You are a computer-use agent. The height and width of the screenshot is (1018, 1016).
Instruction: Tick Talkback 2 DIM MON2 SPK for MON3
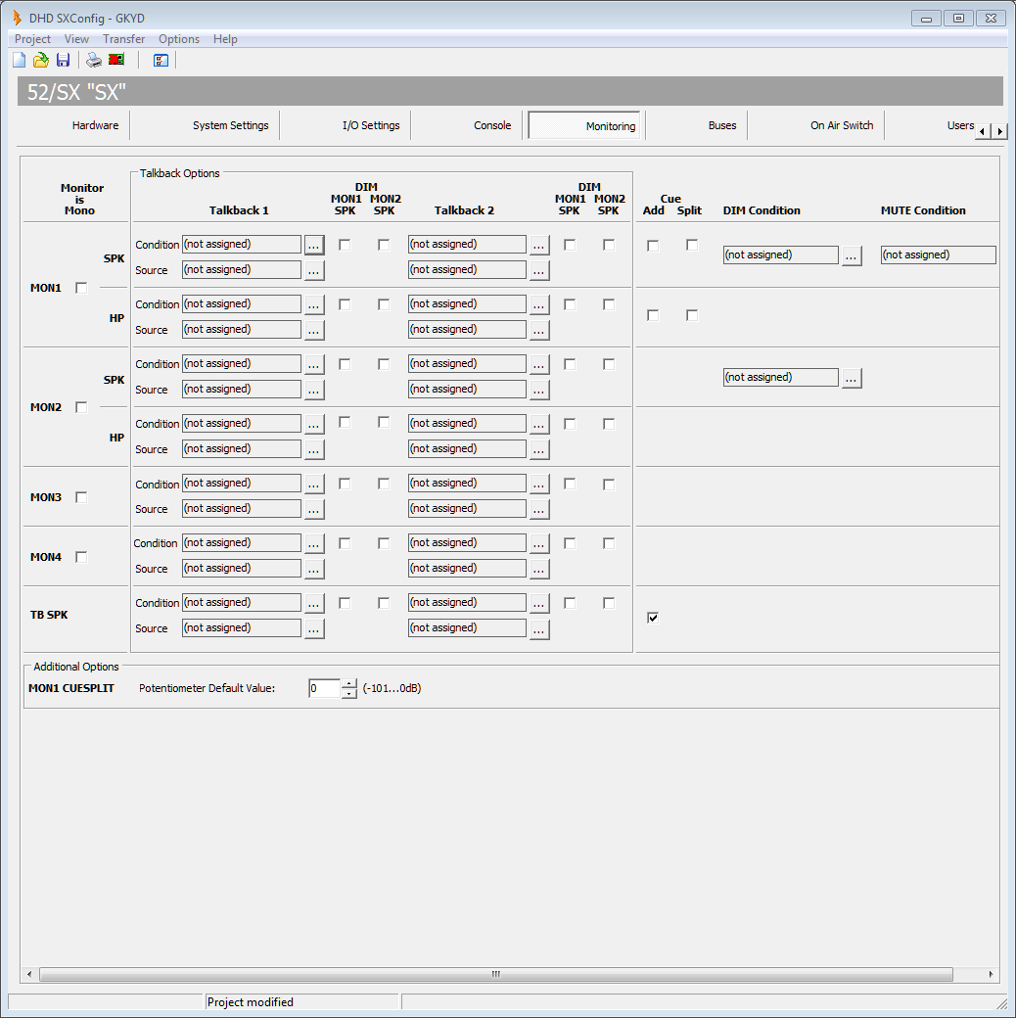pyautogui.click(x=608, y=485)
